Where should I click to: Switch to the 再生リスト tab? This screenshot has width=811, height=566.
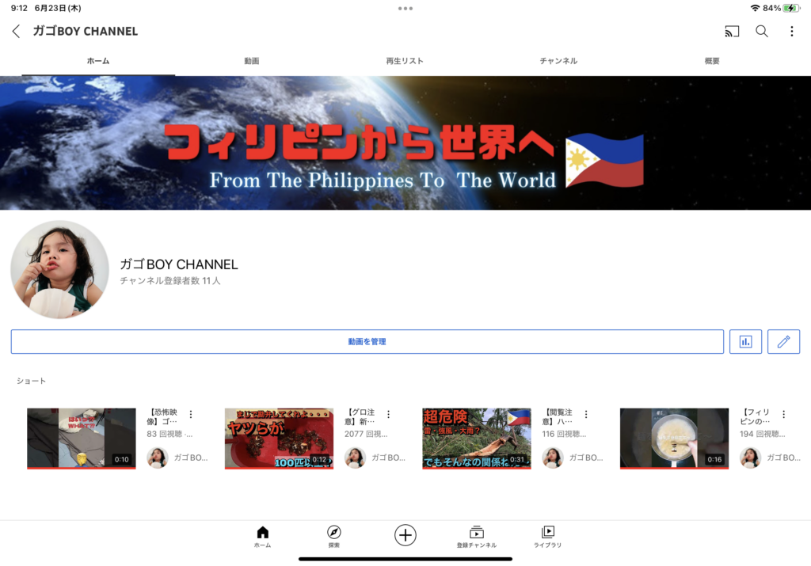click(405, 61)
